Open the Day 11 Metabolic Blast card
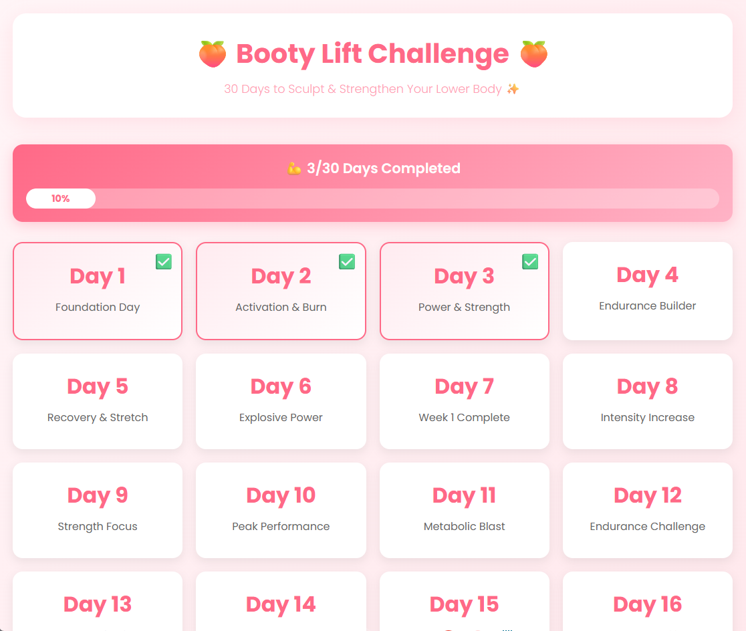 pyautogui.click(x=464, y=510)
